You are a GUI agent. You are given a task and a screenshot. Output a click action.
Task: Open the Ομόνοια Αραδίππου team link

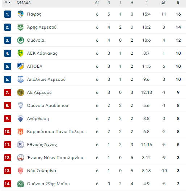(47, 105)
